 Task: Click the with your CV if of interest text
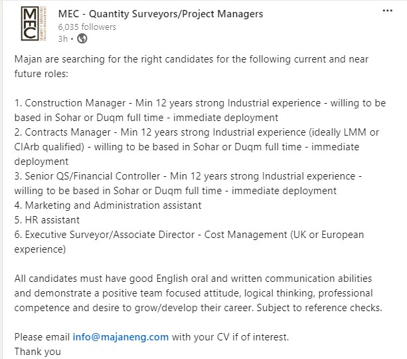pyautogui.click(x=230, y=337)
